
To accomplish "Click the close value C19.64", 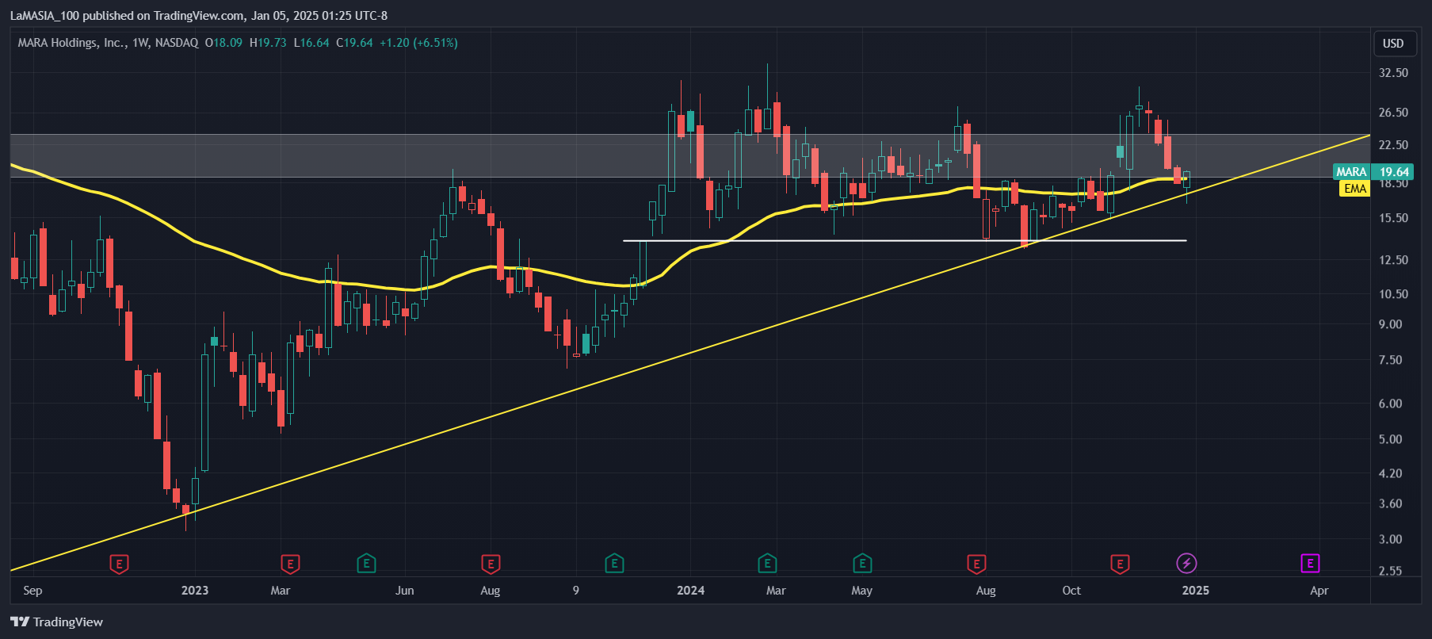I will coord(354,43).
